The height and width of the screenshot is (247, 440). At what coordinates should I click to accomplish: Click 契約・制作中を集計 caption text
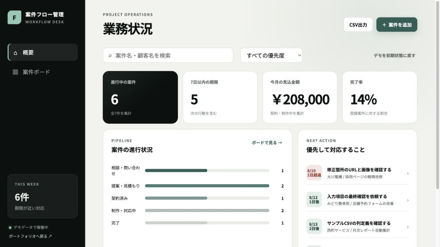pyautogui.click(x=287, y=113)
